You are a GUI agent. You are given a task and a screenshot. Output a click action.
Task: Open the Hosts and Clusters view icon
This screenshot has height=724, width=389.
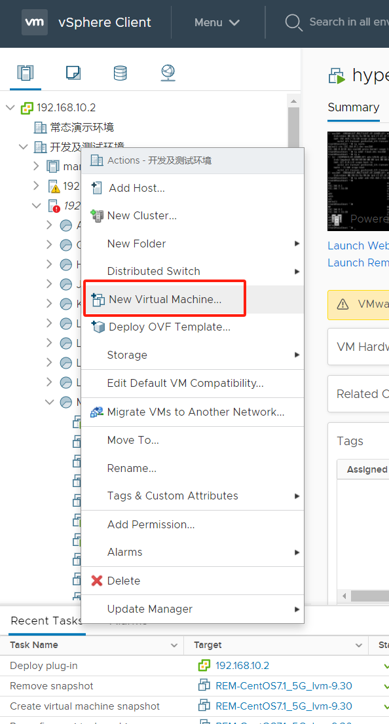(x=26, y=73)
